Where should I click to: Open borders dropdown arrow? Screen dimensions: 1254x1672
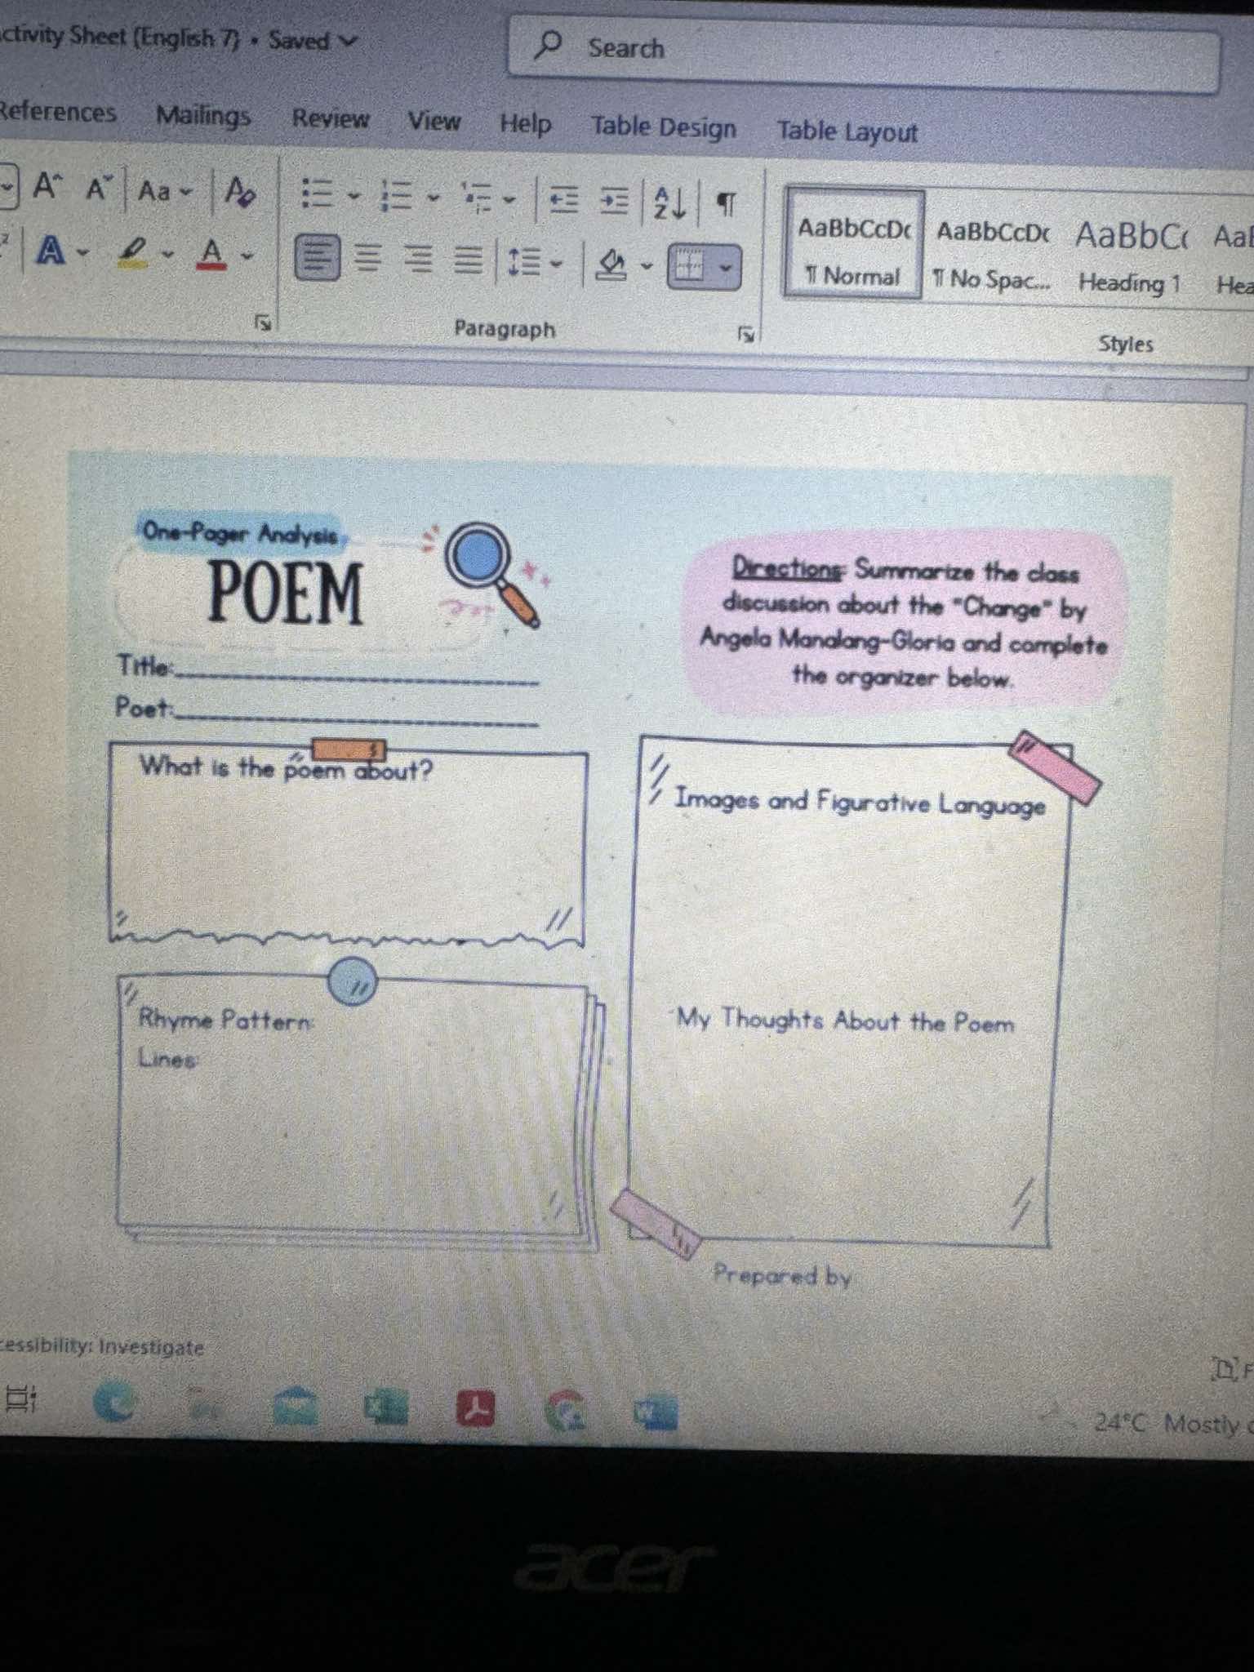[725, 267]
